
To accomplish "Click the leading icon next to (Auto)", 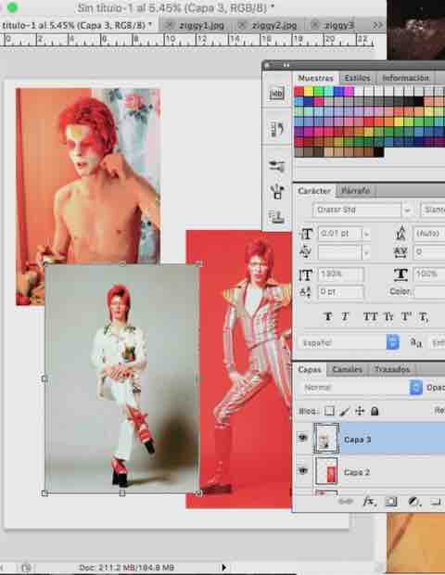I will point(401,233).
